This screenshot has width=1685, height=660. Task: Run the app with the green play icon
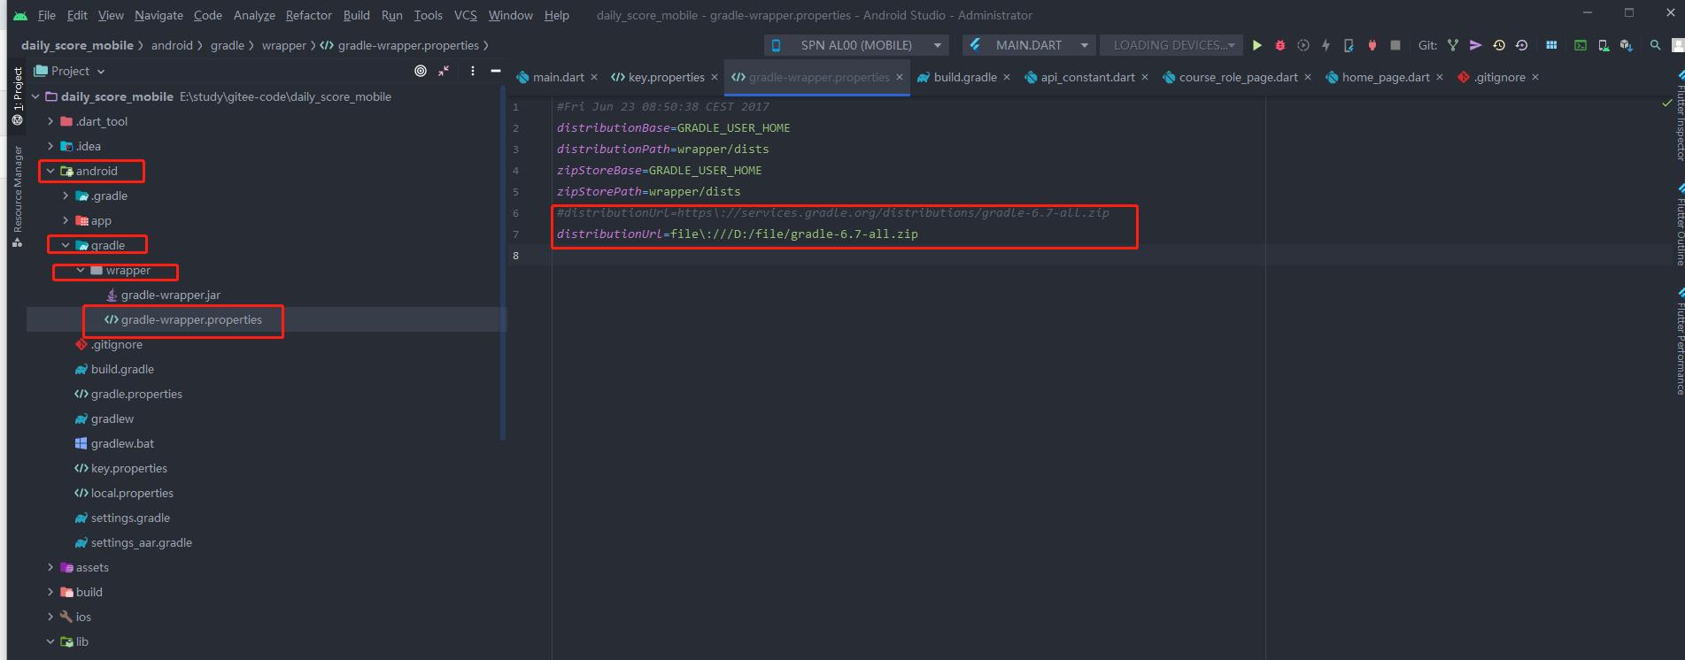(x=1256, y=45)
